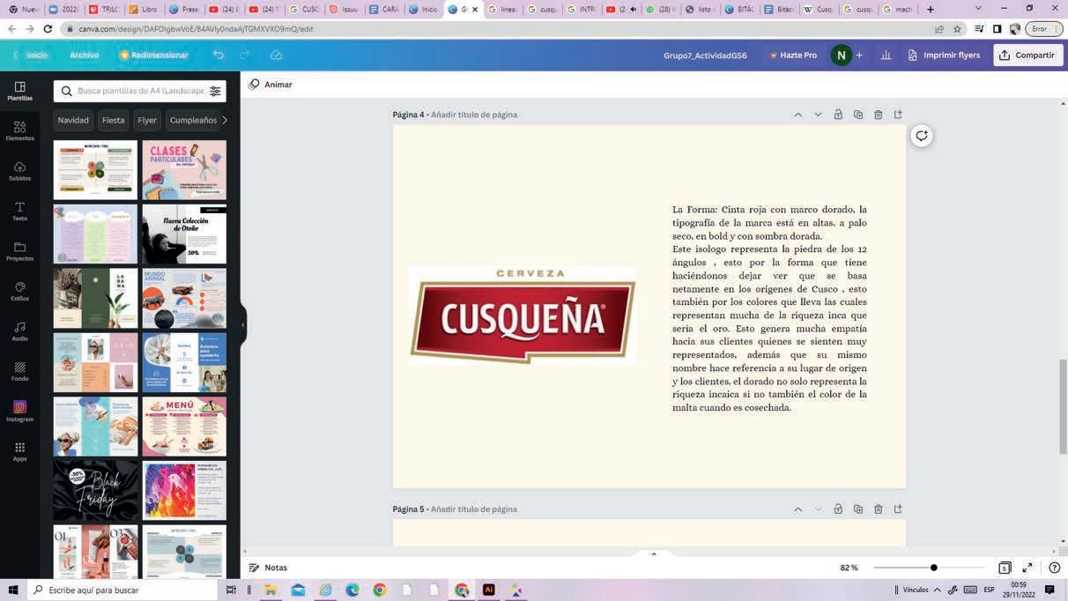This screenshot has width=1068, height=601.
Task: Open the Audio sidebar panel
Action: pos(19,331)
